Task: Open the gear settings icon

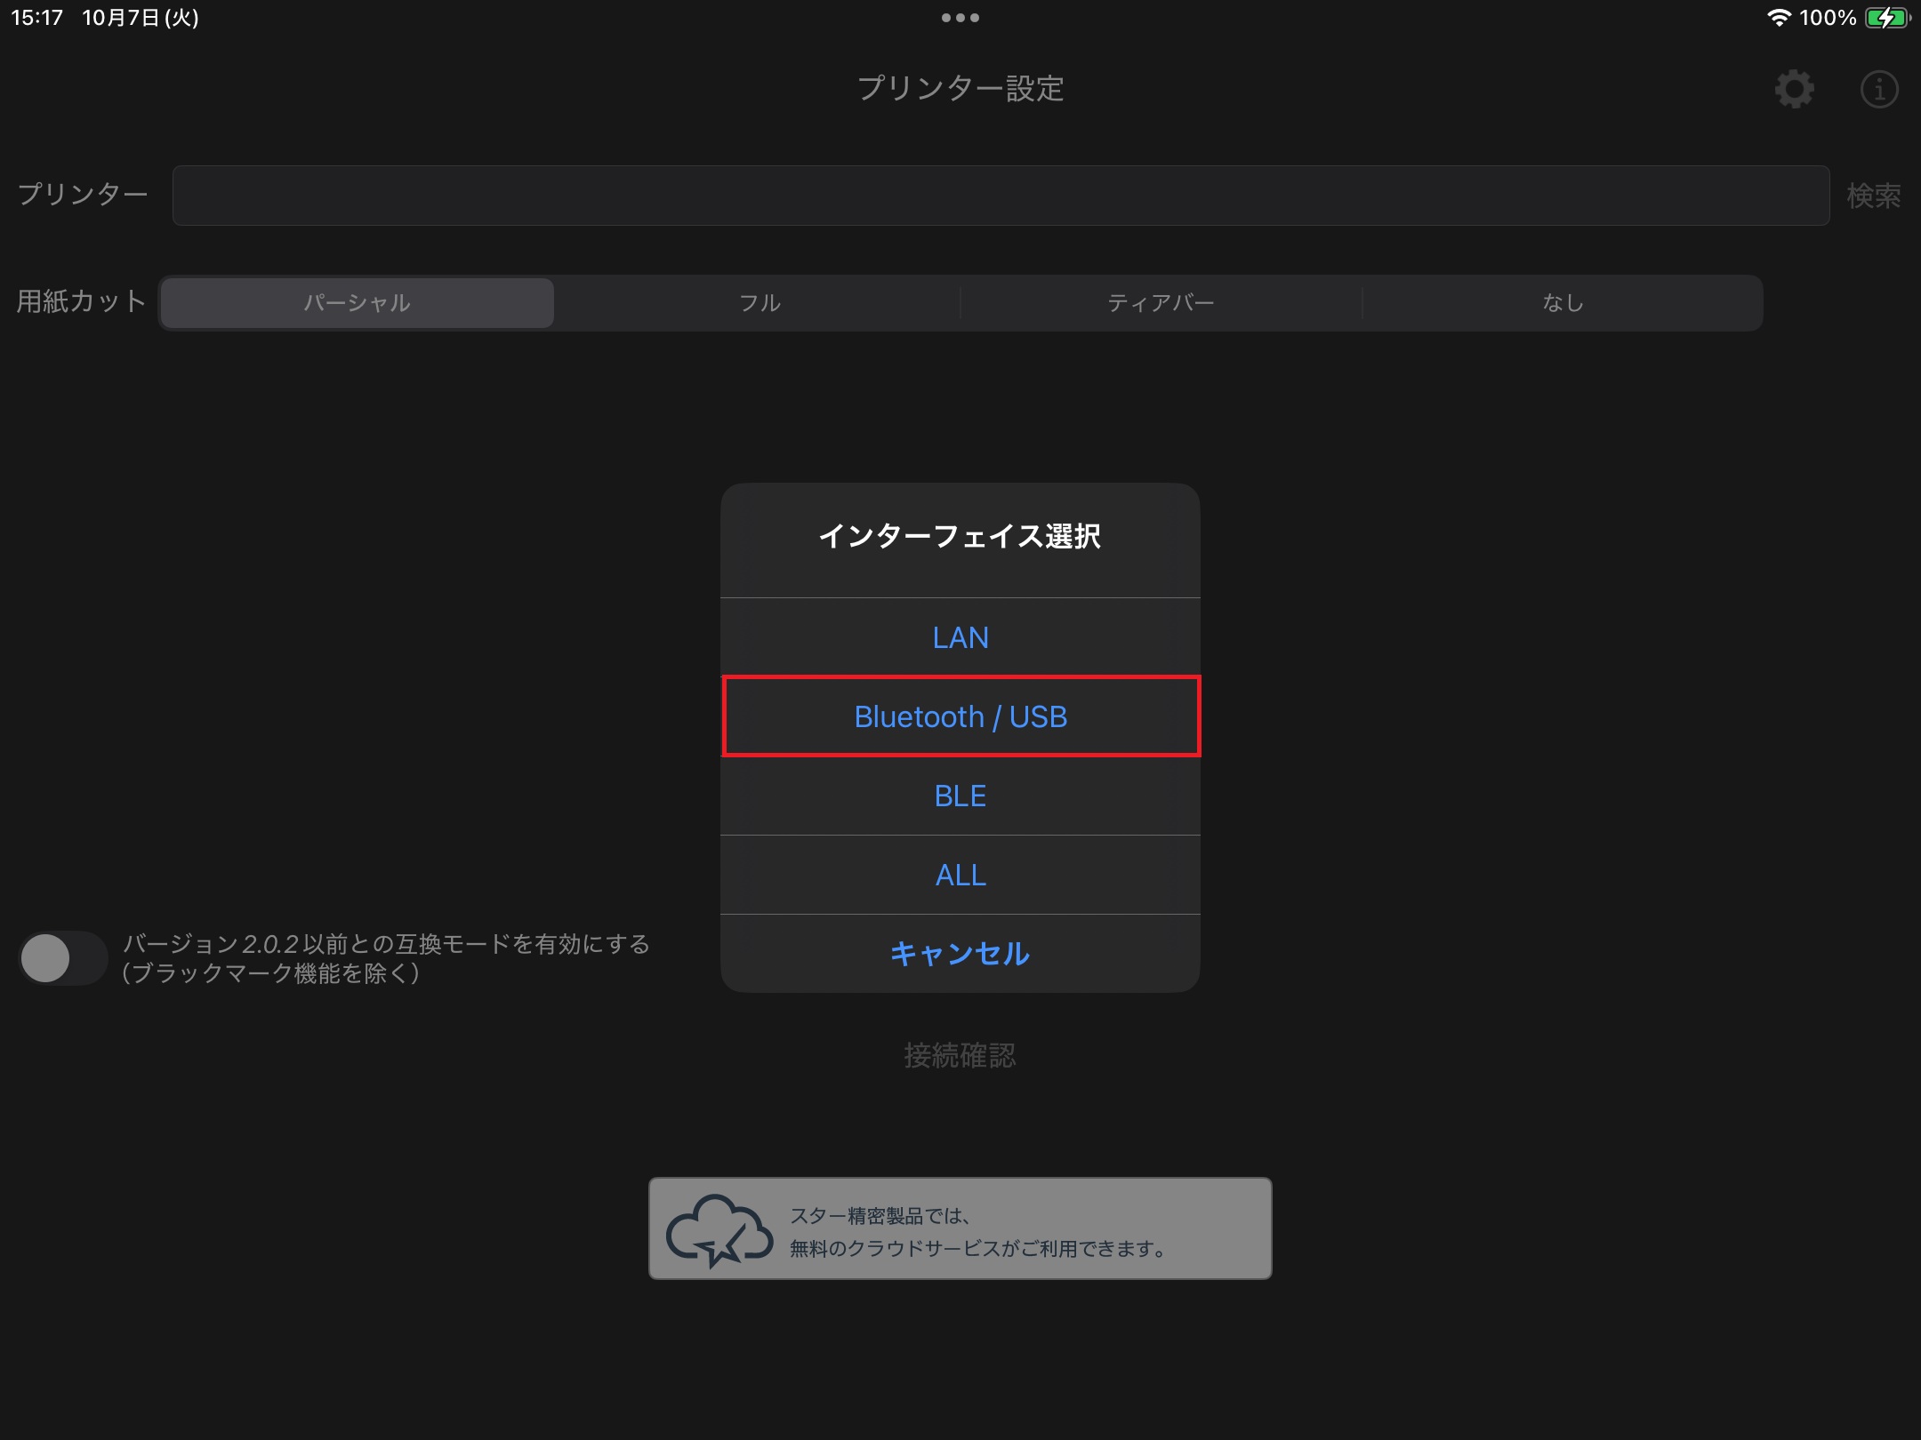Action: (x=1794, y=89)
